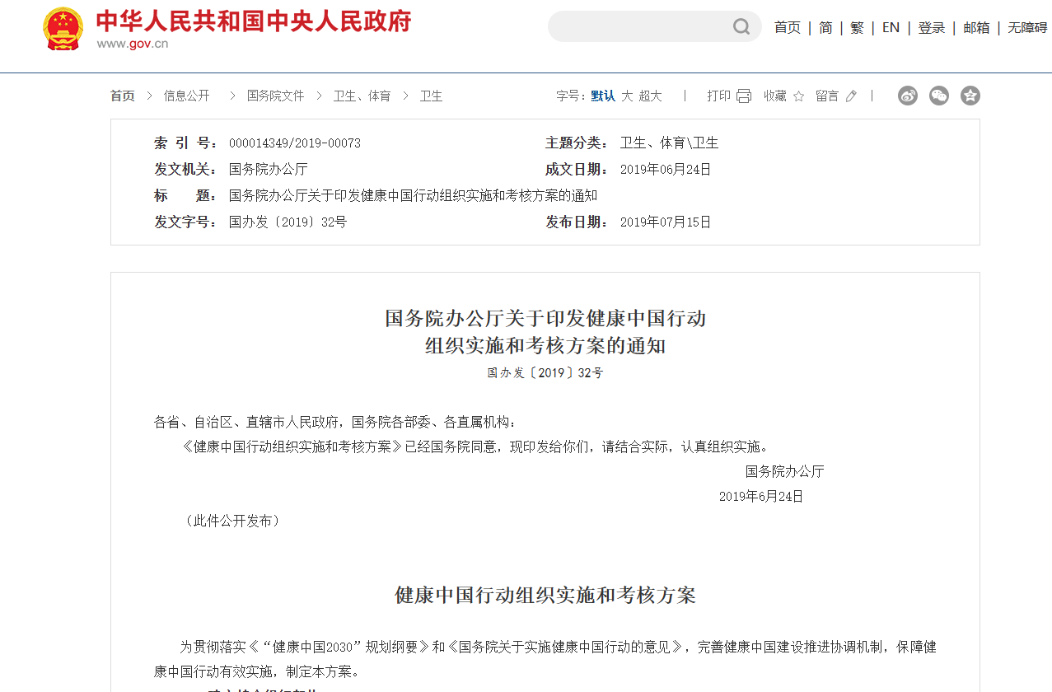Click the national emblem logo
1052x692 pixels.
click(63, 30)
